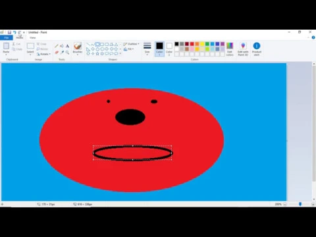Click the Crop button
The image size is (316, 237).
tap(41, 44)
